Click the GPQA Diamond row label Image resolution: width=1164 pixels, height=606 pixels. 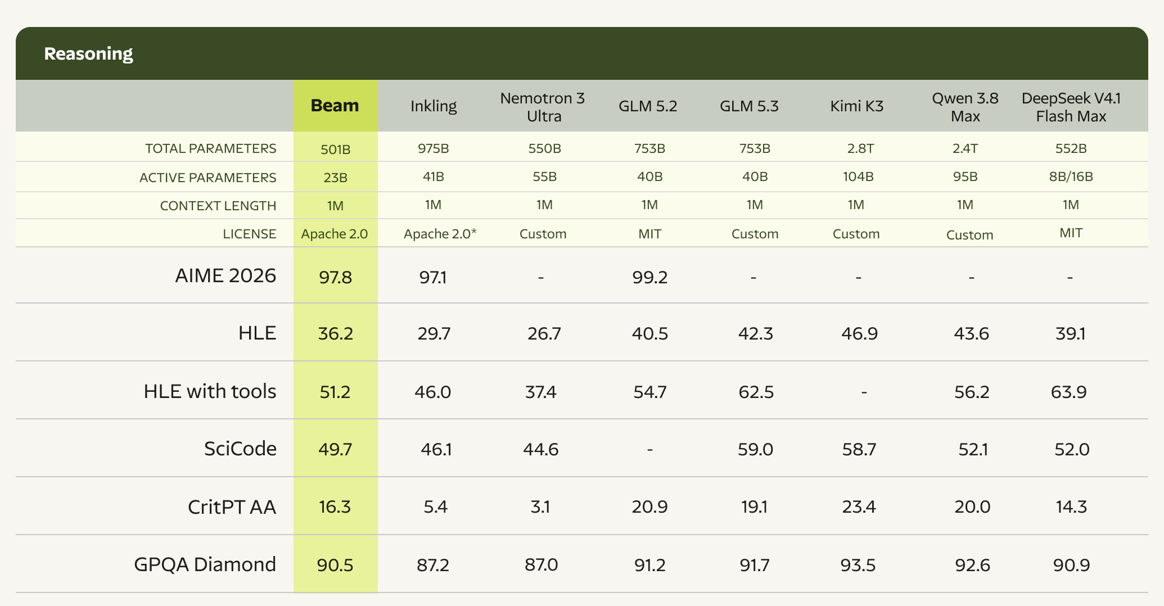click(205, 564)
